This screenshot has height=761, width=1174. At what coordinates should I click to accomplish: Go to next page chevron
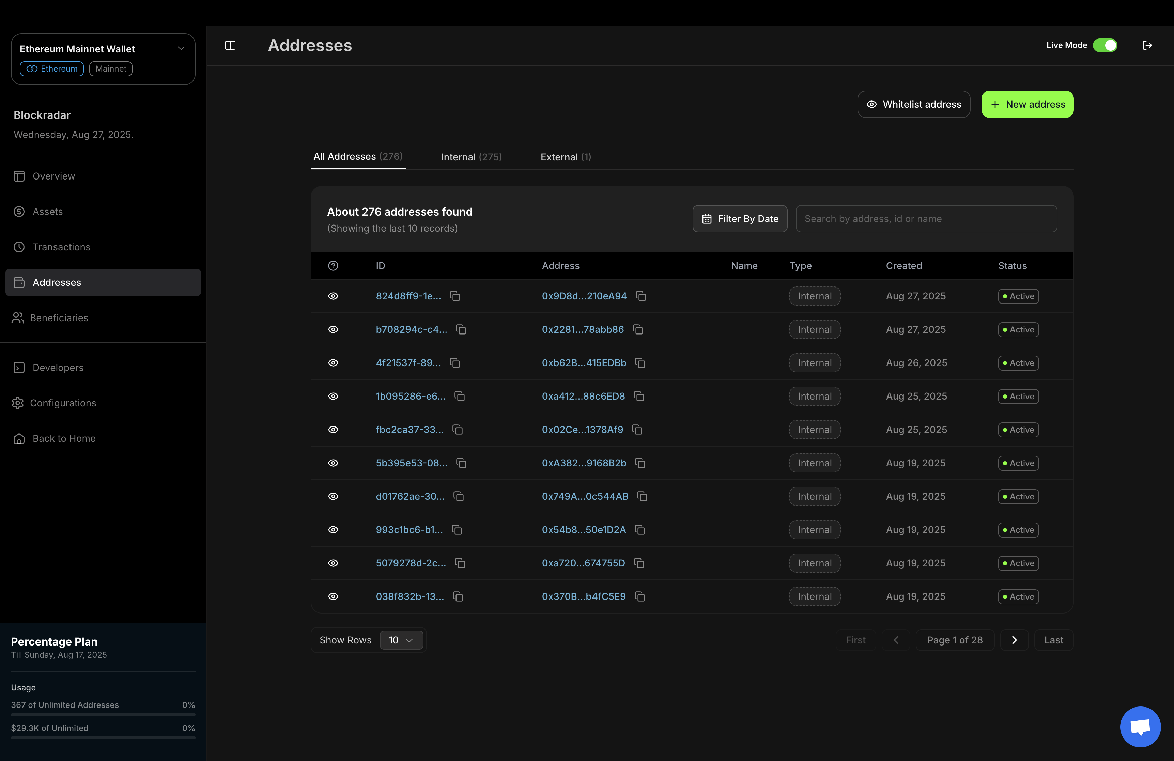pyautogui.click(x=1014, y=640)
